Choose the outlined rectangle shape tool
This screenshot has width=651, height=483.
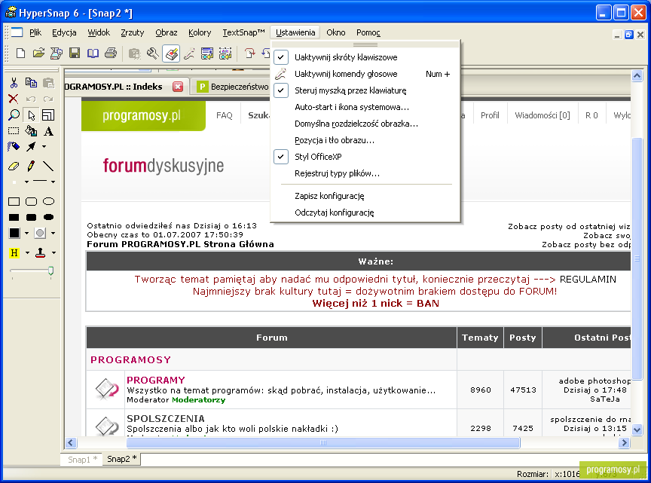[14, 202]
